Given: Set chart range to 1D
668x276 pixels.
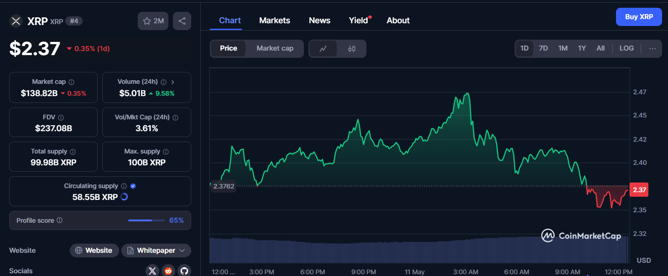Looking at the screenshot, I should coord(524,48).
